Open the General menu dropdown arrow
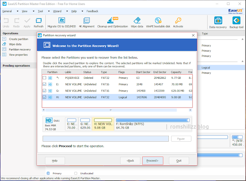The image size is (246, 181). [x=18, y=11]
